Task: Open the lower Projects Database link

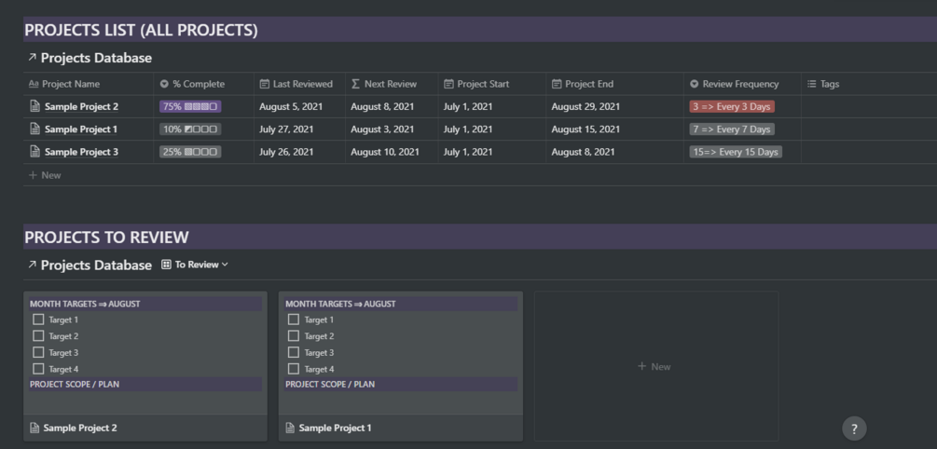Action: point(96,265)
